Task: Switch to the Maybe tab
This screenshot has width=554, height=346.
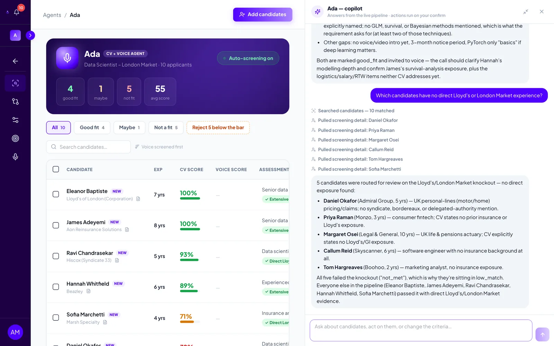Action: click(x=129, y=128)
